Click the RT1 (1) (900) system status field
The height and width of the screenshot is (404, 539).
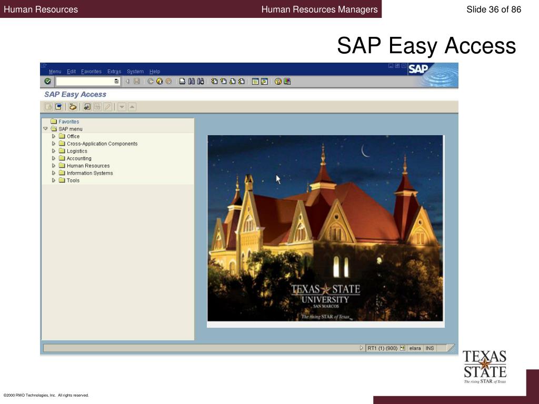(382, 348)
